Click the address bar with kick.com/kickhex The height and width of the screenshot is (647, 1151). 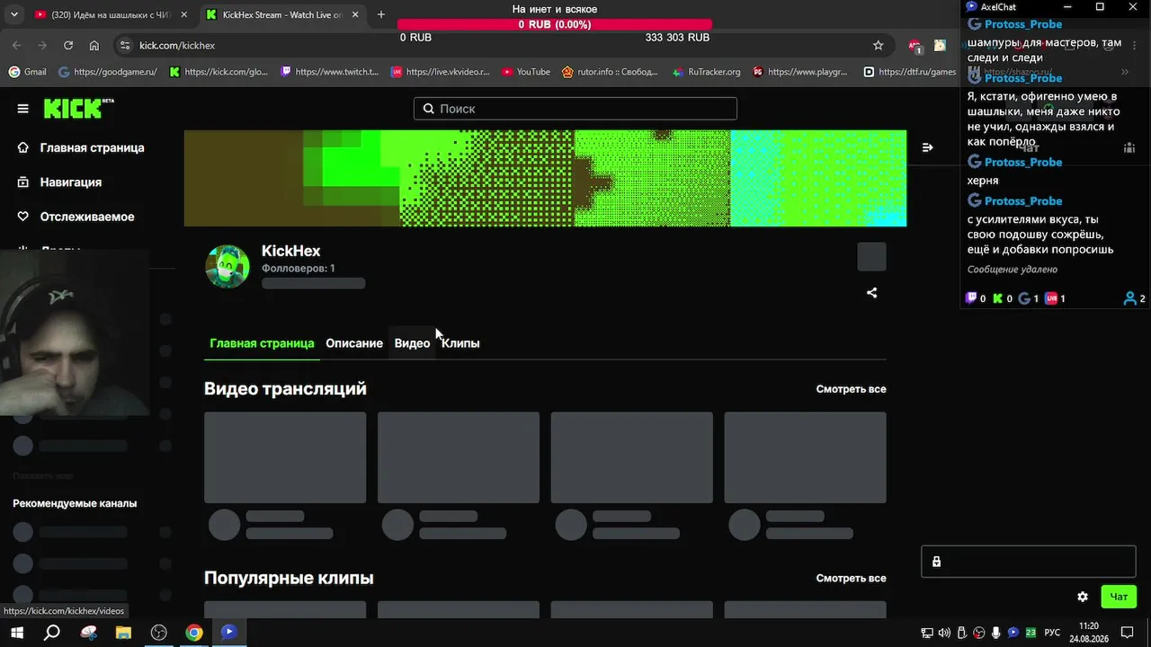(x=504, y=45)
